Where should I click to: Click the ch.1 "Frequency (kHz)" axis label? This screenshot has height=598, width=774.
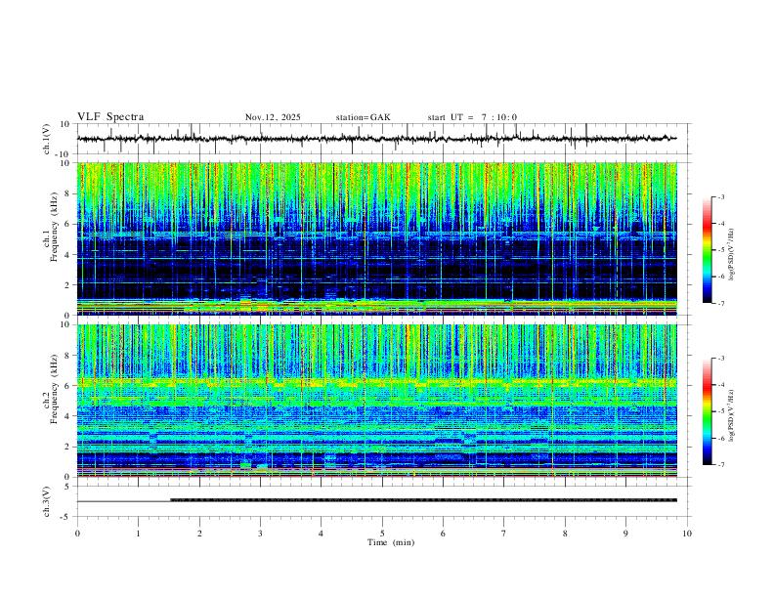coord(54,228)
